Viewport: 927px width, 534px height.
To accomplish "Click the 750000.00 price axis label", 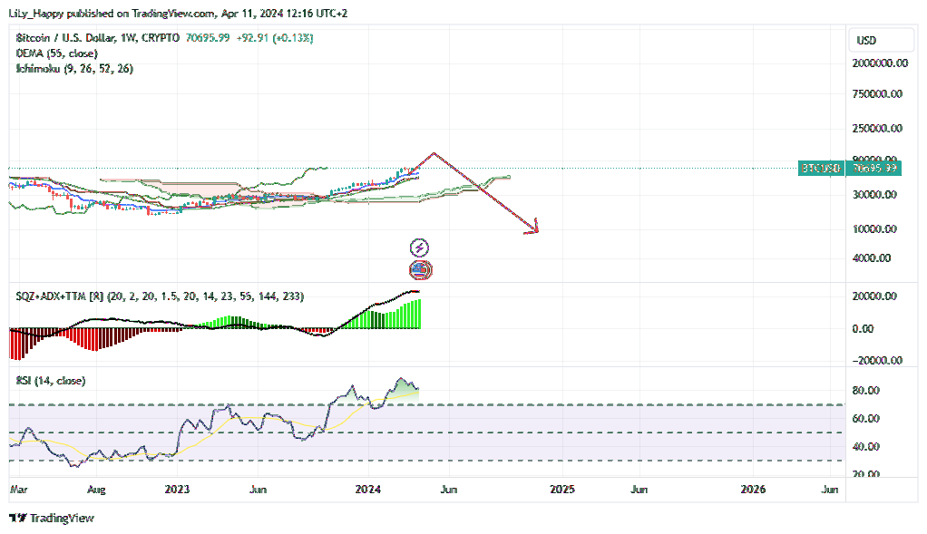I will click(x=877, y=94).
